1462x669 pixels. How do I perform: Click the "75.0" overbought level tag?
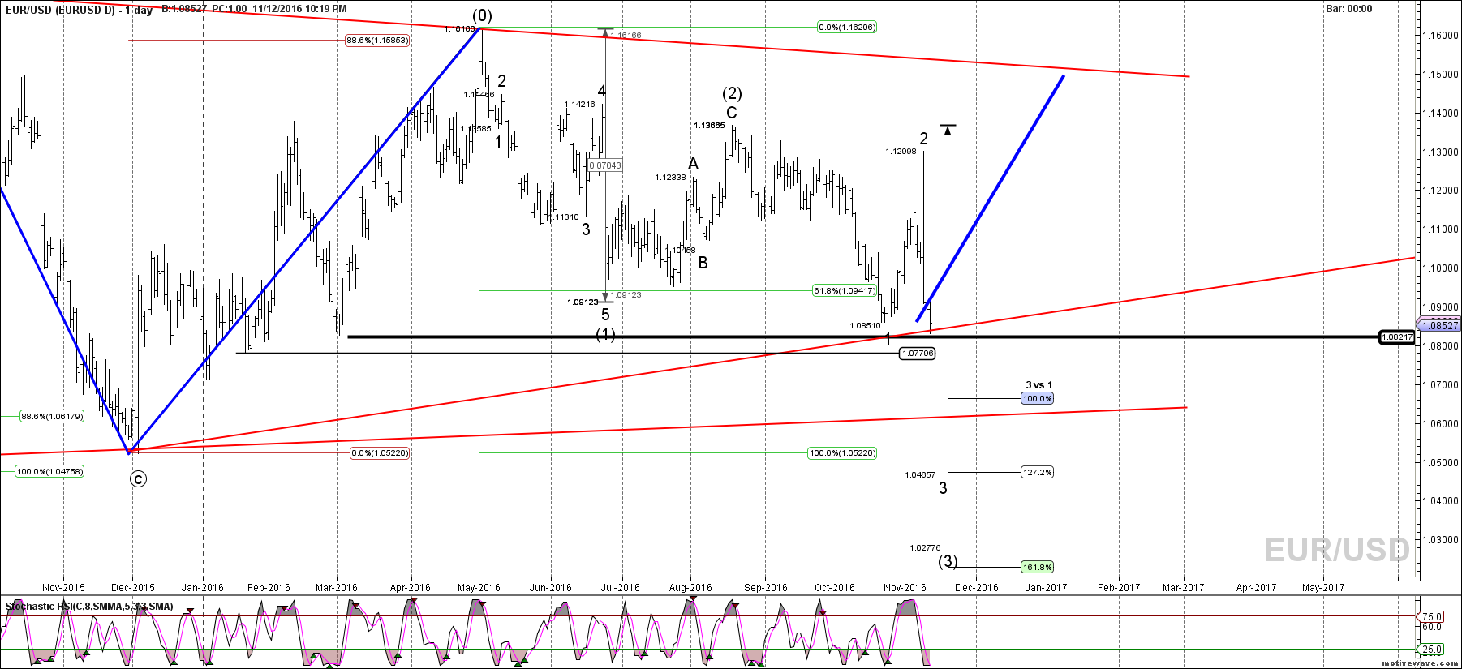1432,616
